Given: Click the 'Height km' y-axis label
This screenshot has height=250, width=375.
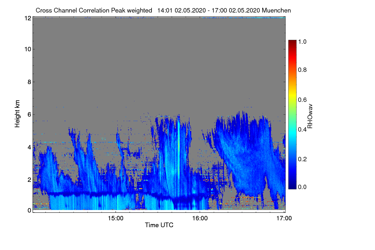Looking at the screenshot, I should 17,113.
